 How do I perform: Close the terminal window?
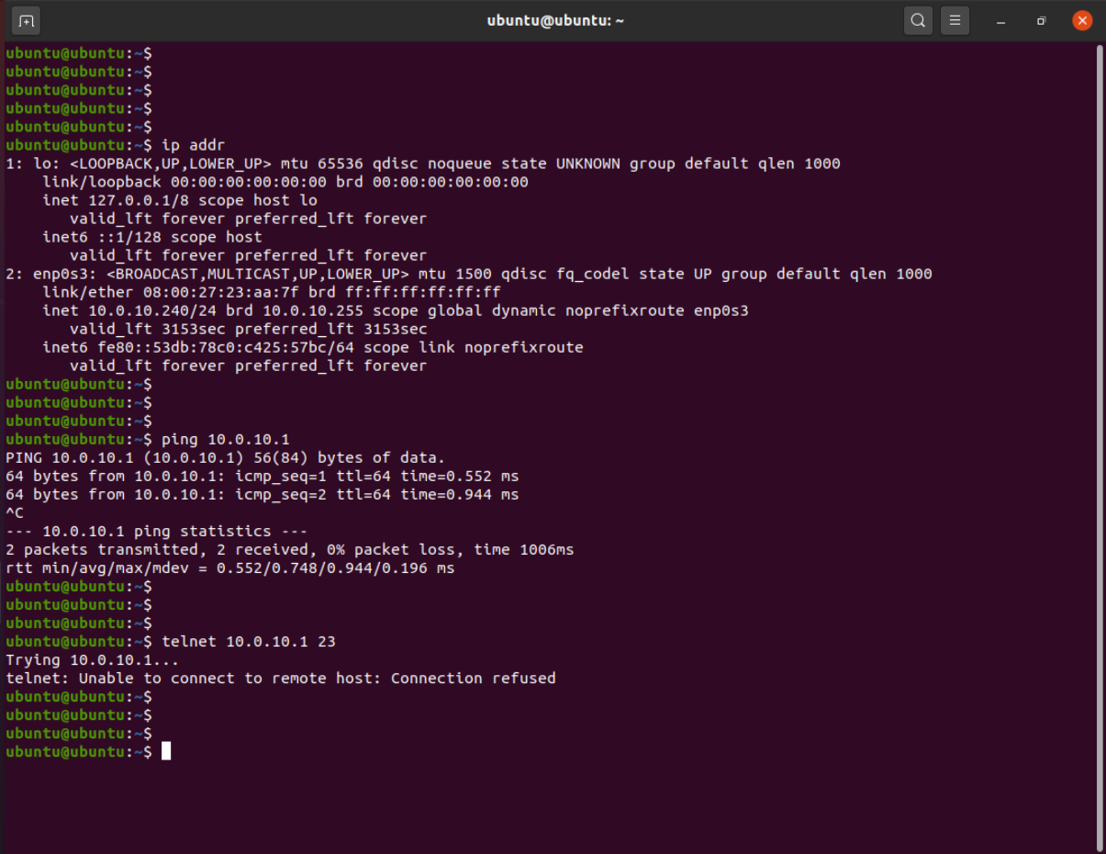[1082, 20]
